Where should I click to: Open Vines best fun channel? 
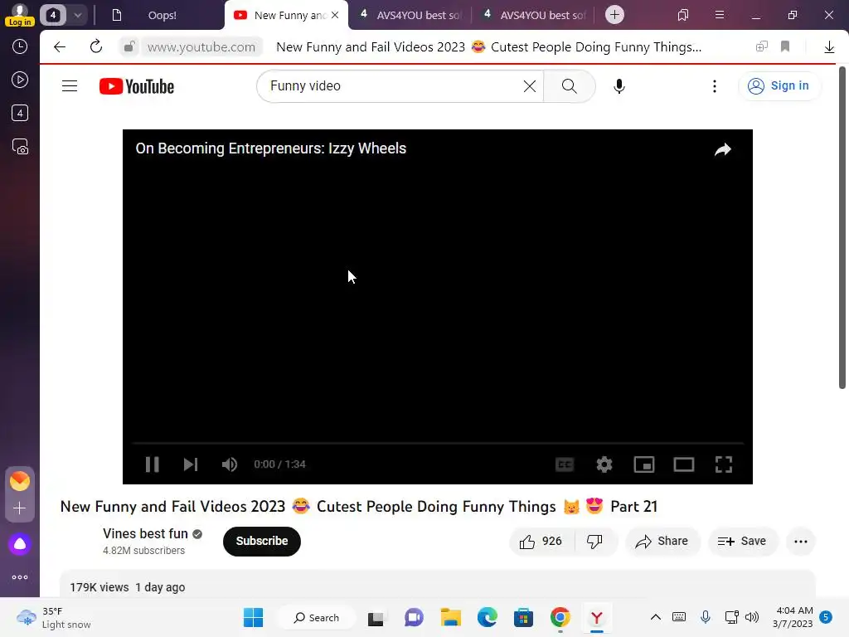point(145,533)
